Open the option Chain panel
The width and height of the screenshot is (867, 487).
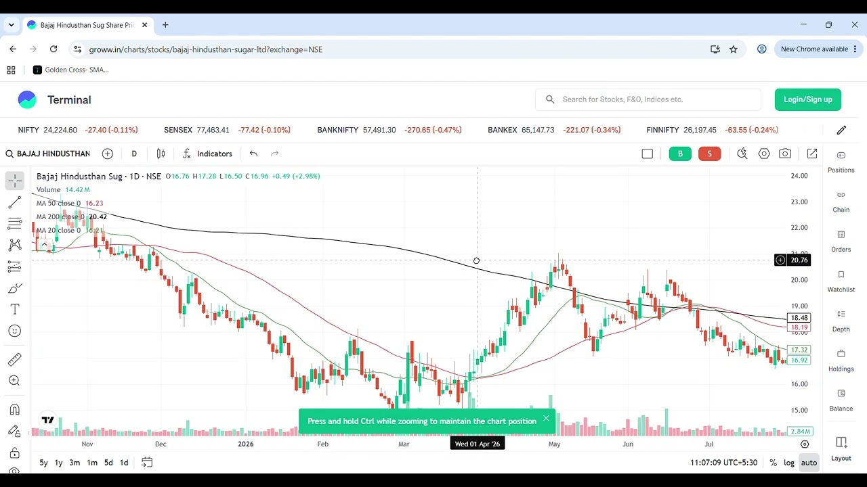(841, 202)
